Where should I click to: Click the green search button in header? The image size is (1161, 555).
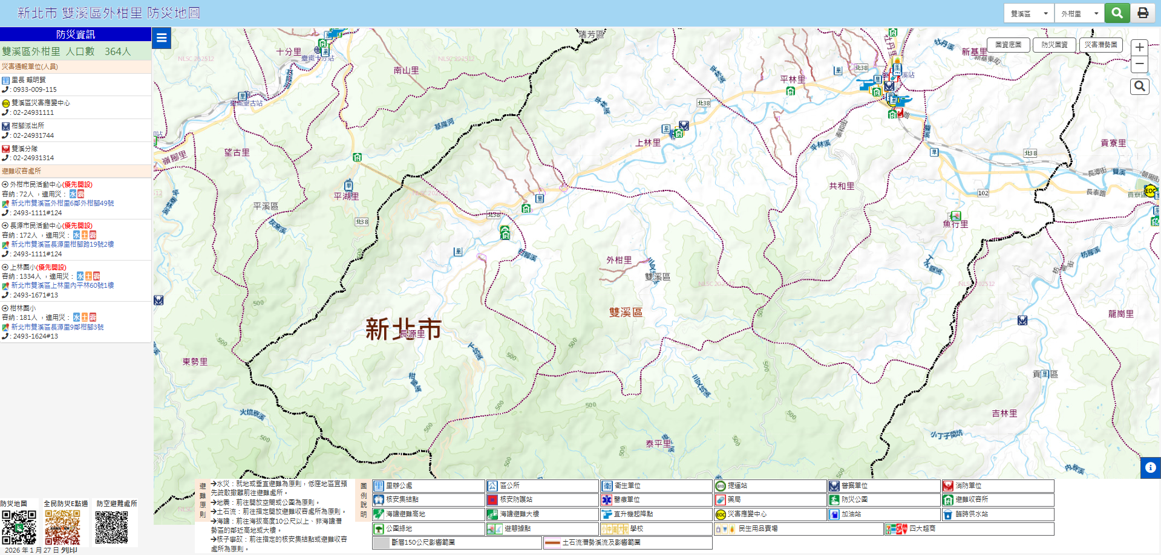click(x=1117, y=13)
